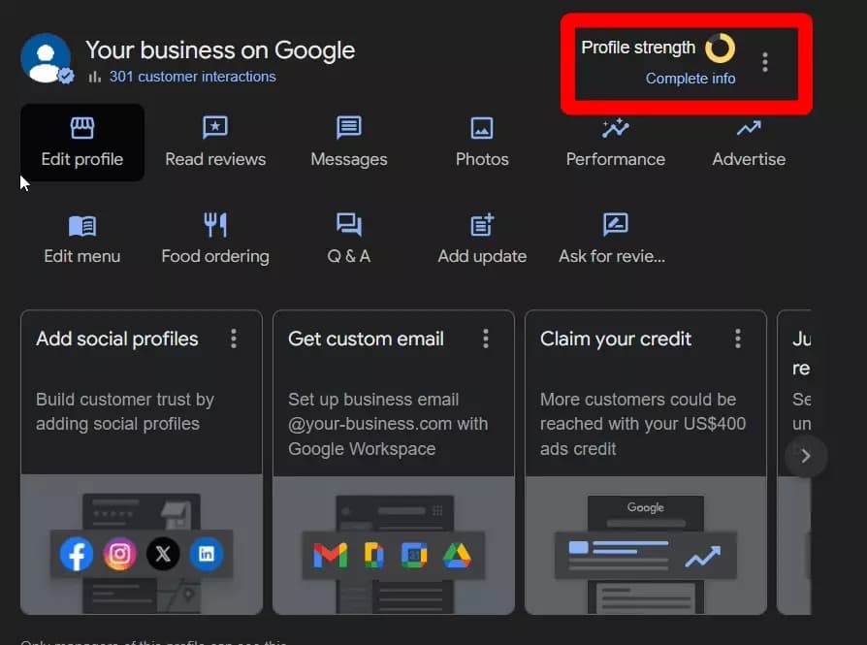Open the Messages icon
The image size is (867, 645).
(348, 128)
